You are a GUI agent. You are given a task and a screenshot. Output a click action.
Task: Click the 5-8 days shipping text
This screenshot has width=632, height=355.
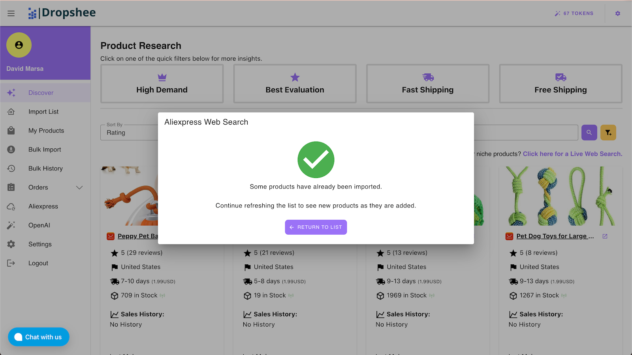click(280, 281)
